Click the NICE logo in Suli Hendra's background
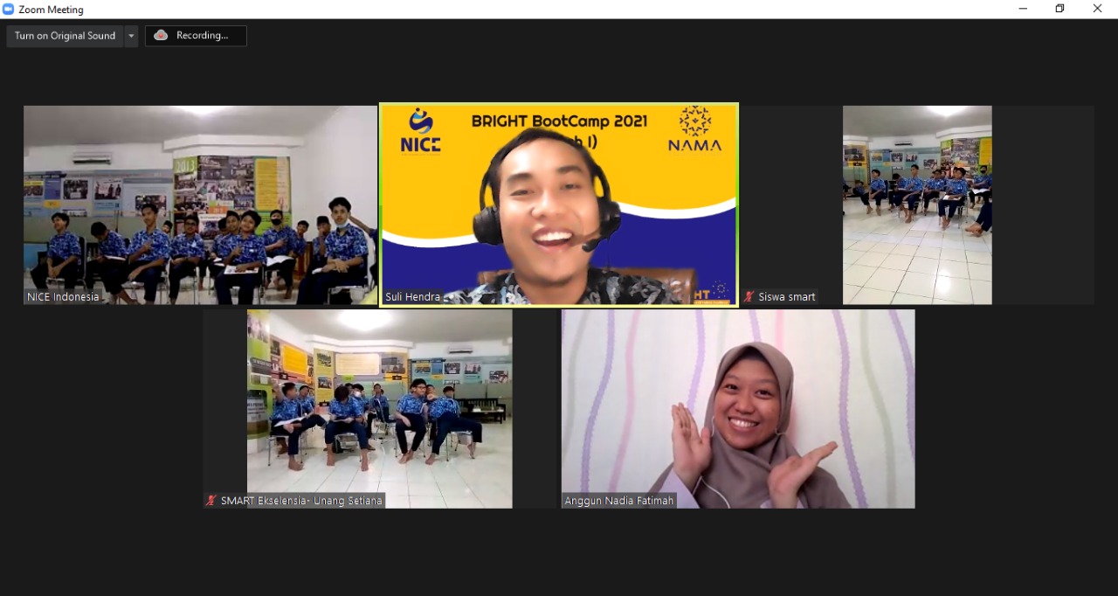This screenshot has width=1118, height=596. coord(420,131)
